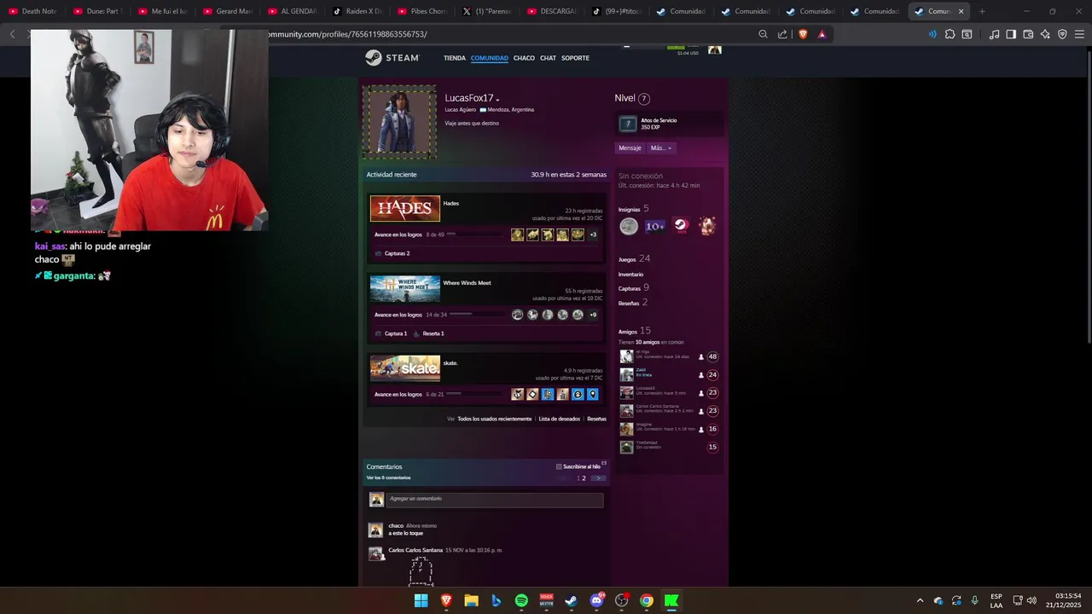
Task: Open the browser hamburger menu
Action: (1079, 34)
